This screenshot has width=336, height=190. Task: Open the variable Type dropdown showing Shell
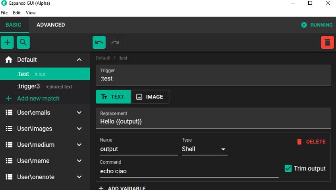click(x=205, y=149)
